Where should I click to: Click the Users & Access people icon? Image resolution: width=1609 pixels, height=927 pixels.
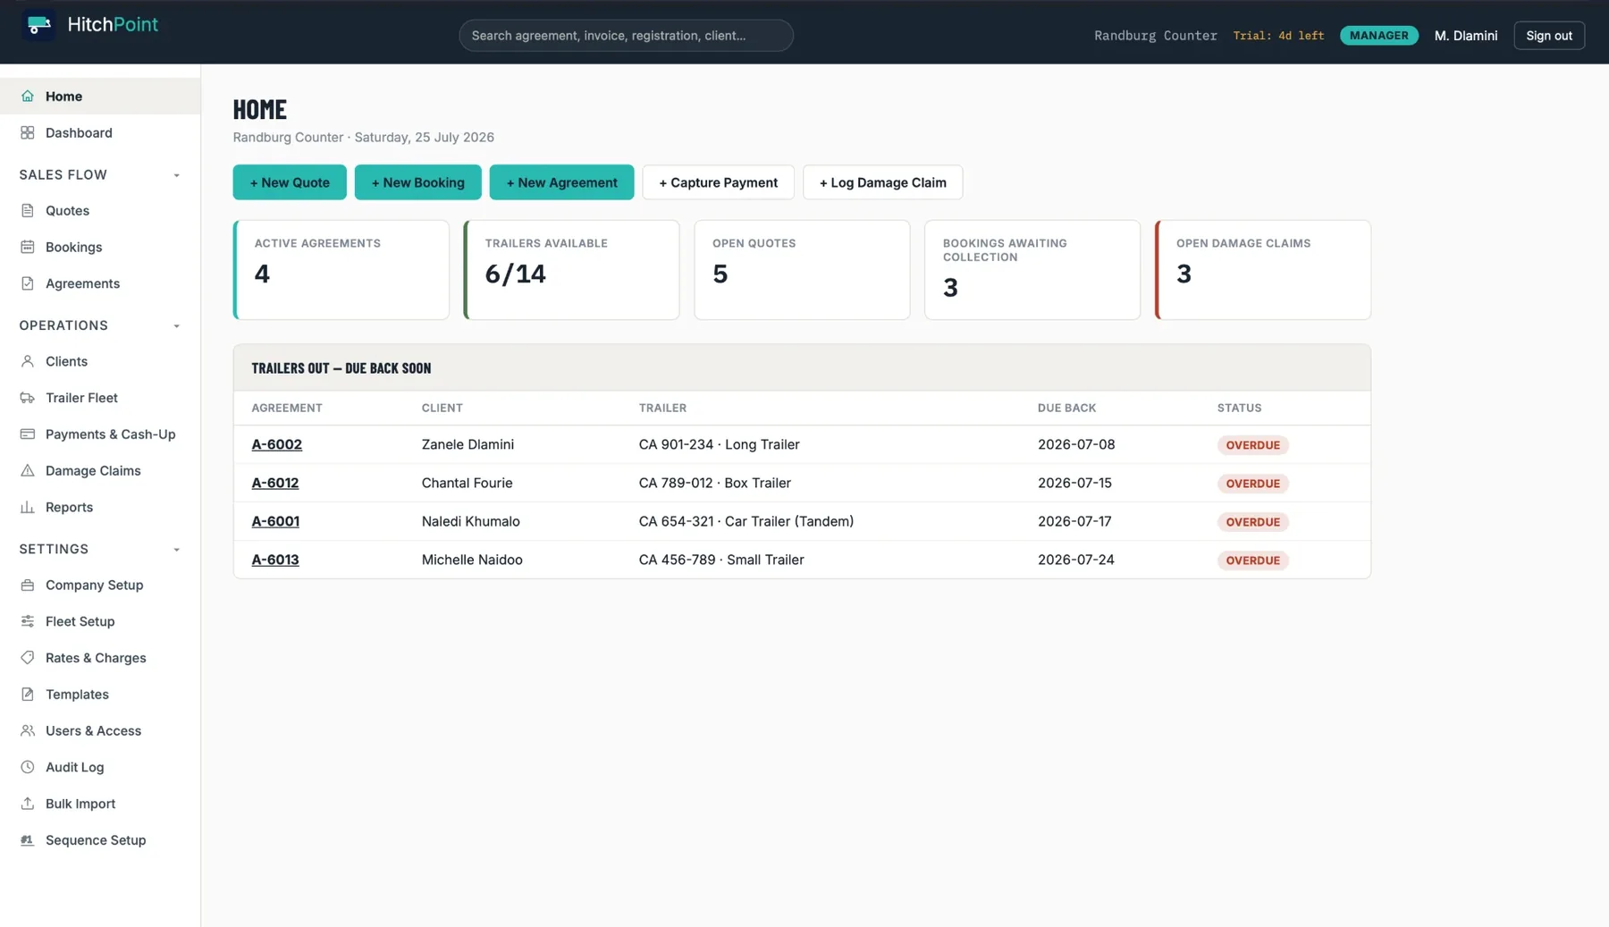click(28, 730)
